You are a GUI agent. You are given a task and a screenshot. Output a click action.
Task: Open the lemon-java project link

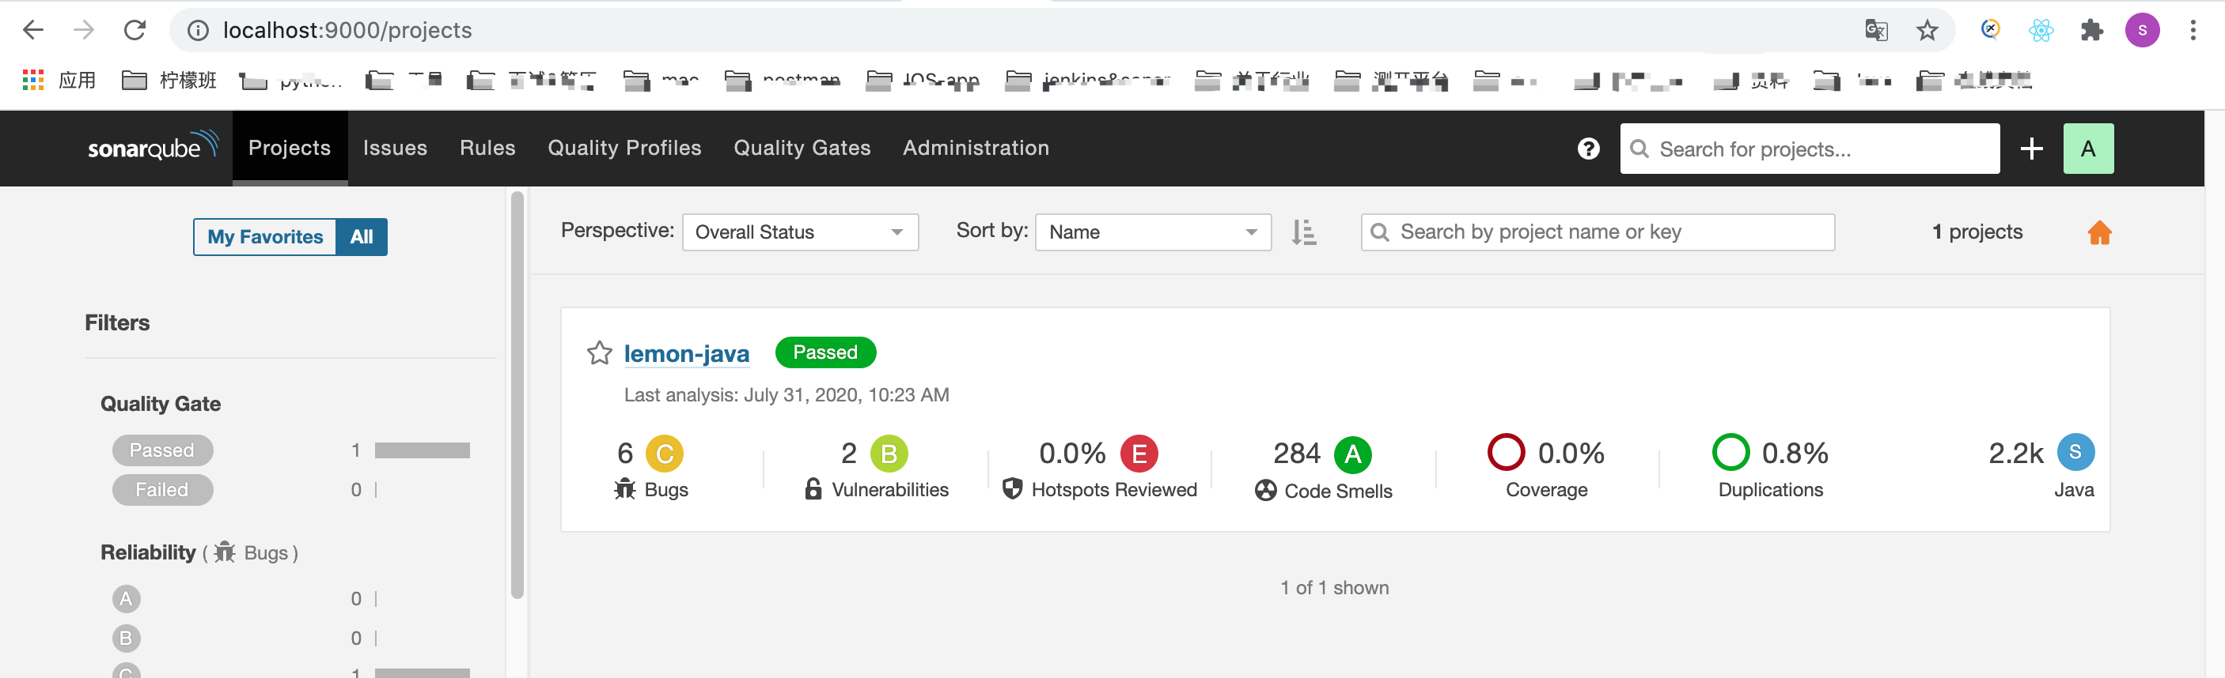point(686,354)
